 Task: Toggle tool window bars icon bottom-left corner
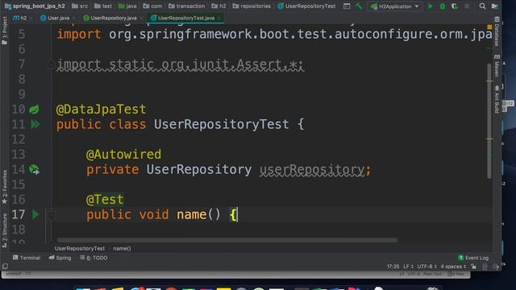point(5,267)
